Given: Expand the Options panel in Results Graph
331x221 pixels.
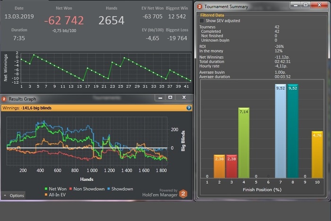Looking at the screenshot, I should click(14, 195).
